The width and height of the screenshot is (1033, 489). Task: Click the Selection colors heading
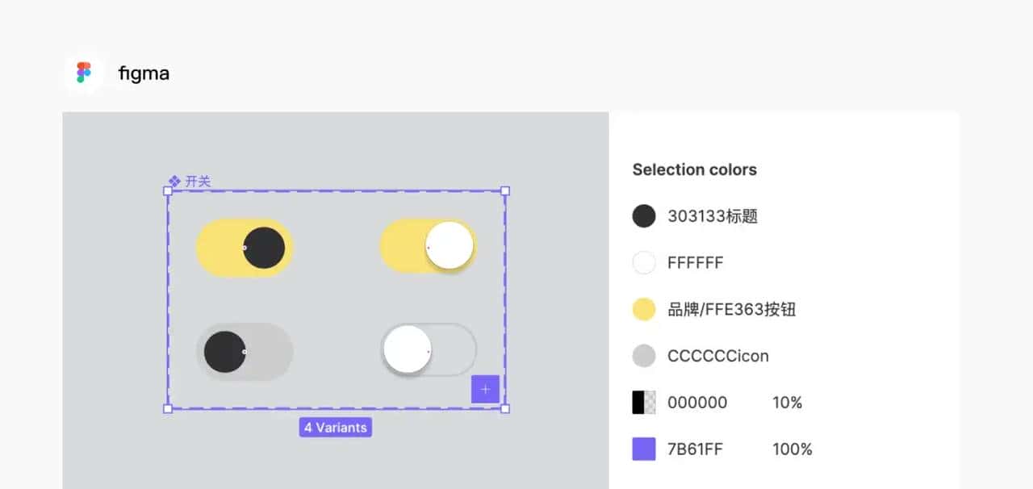tap(694, 169)
